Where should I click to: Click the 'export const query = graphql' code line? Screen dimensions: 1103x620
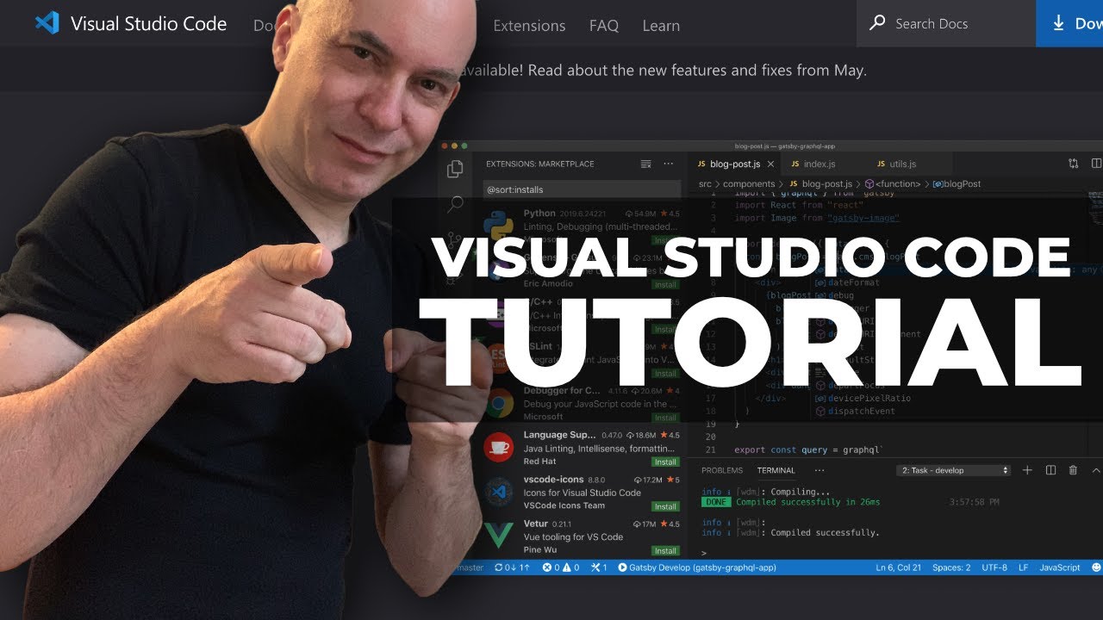click(808, 449)
